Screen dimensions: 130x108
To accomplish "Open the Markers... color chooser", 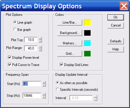I will 70,43.
